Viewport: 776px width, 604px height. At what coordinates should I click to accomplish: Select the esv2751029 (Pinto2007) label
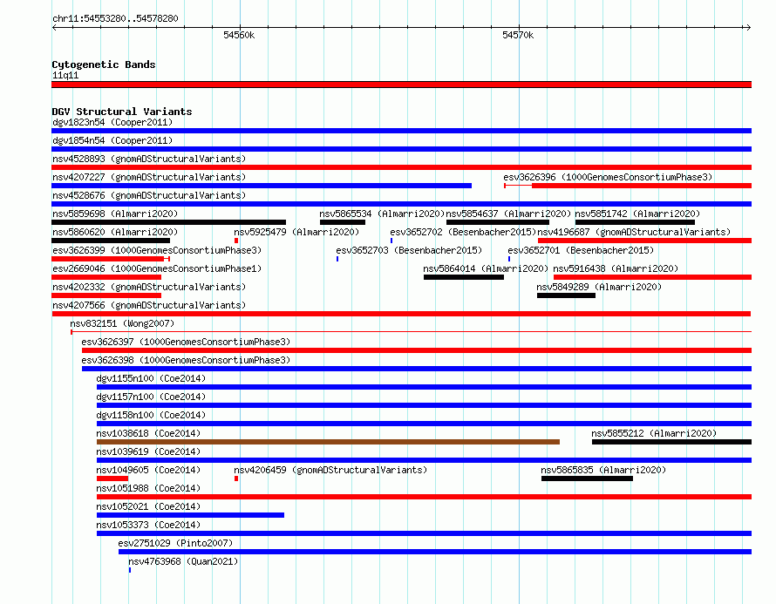(175, 543)
